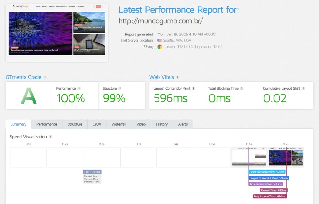The height and width of the screenshot is (204, 319).
Task: Click the 0.7s filmstrip frame
Action: click(x=286, y=157)
